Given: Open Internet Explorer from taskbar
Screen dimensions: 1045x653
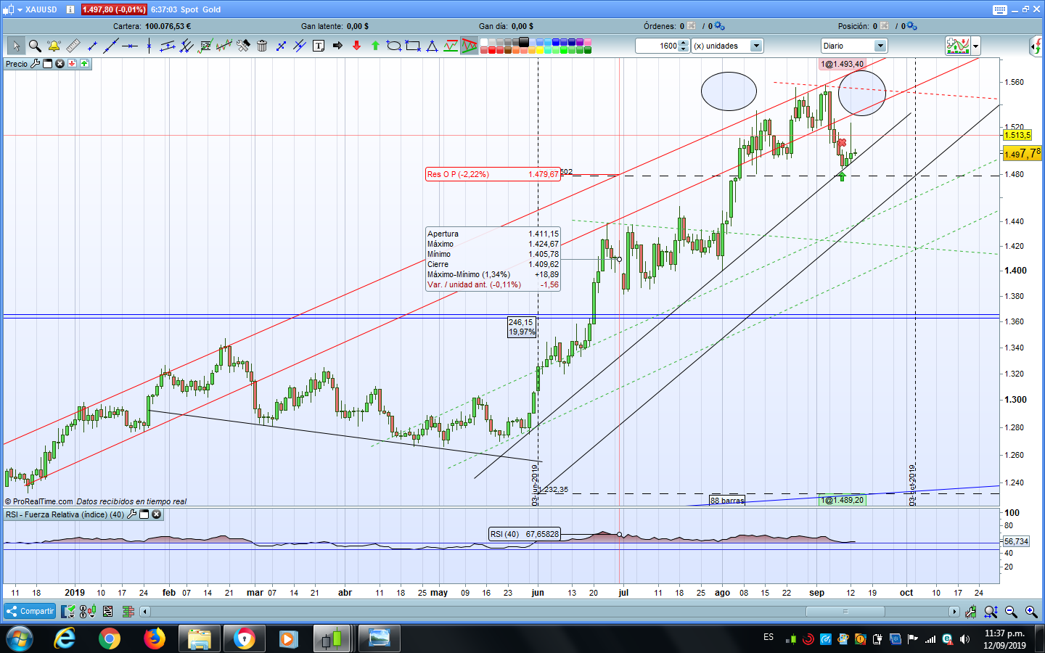Looking at the screenshot, I should [x=65, y=639].
